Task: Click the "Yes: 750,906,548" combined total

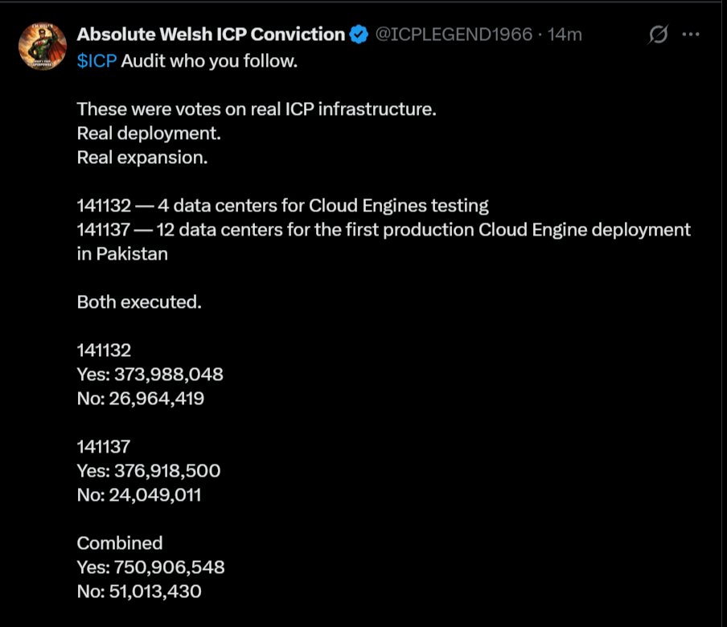Action: (x=150, y=568)
